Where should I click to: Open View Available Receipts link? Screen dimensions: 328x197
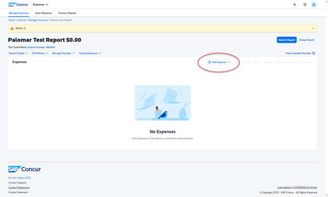click(298, 53)
